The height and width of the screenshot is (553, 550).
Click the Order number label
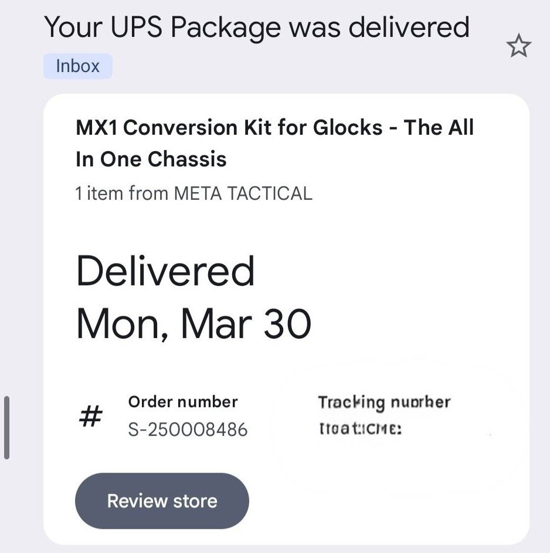pyautogui.click(x=182, y=402)
